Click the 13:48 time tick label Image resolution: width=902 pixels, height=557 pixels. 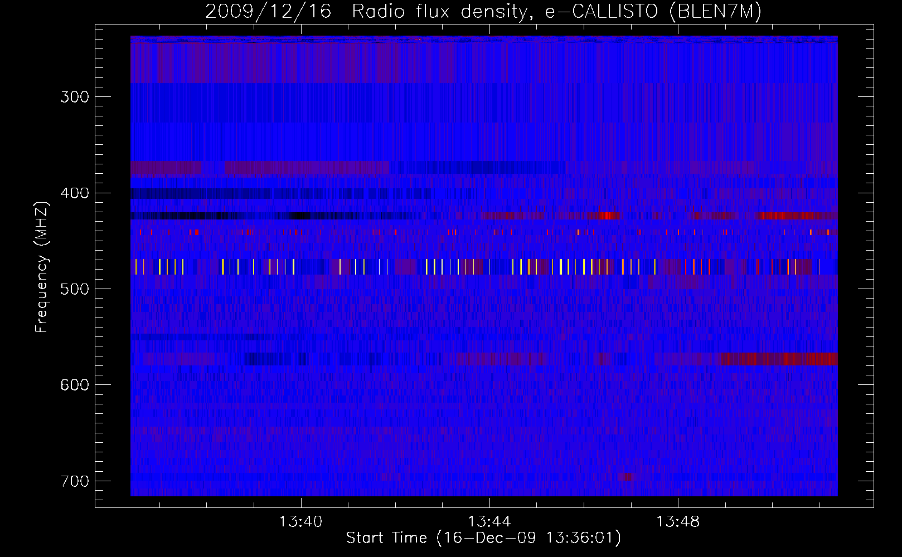tap(678, 521)
